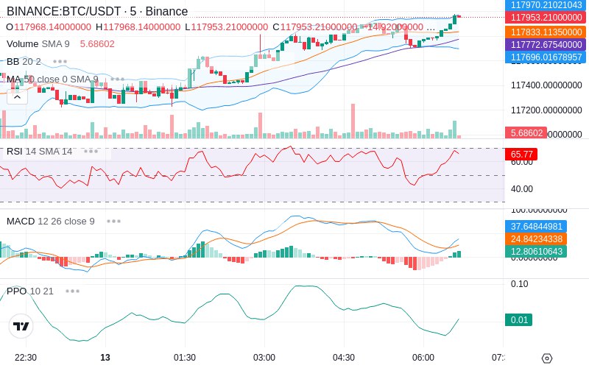This screenshot has height=368, width=589.
Task: Click the 117970.21021043 upper band price label
Action: 546,5
